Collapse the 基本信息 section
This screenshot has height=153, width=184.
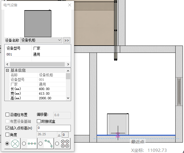click(x=7, y=70)
